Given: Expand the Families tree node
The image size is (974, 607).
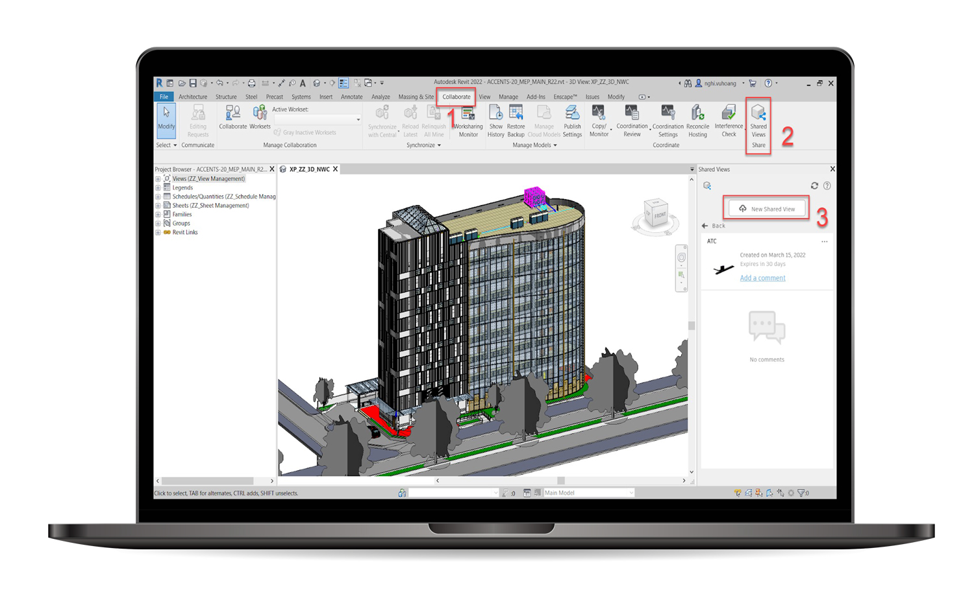Looking at the screenshot, I should (158, 214).
